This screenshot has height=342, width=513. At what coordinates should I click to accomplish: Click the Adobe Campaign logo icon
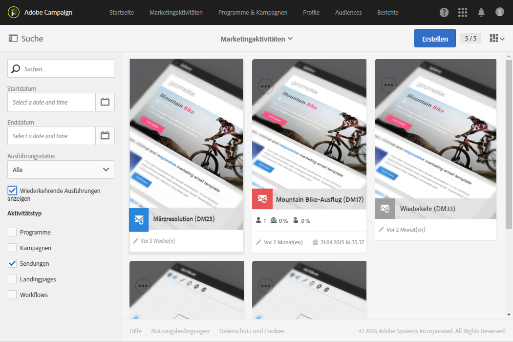13,12
